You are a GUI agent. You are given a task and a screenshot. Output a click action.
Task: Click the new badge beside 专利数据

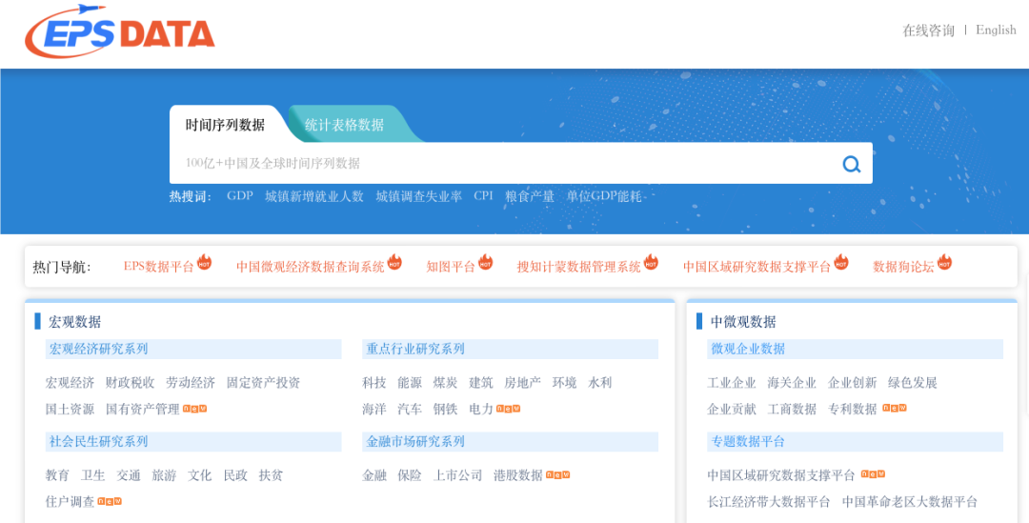(x=895, y=408)
